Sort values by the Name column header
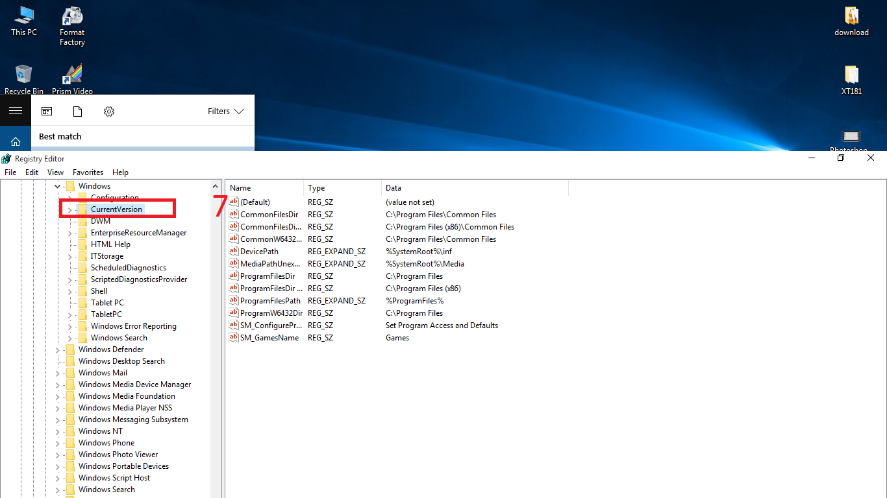Image resolution: width=887 pixels, height=498 pixels. (x=265, y=188)
